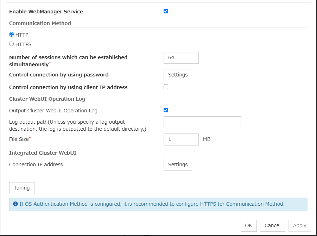Confirm changes with the OK button
Image resolution: width=317 pixels, height=236 pixels.
pos(248,226)
